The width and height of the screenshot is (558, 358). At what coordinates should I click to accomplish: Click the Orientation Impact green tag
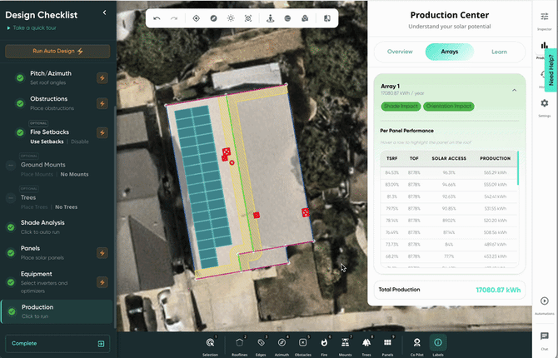pos(449,106)
